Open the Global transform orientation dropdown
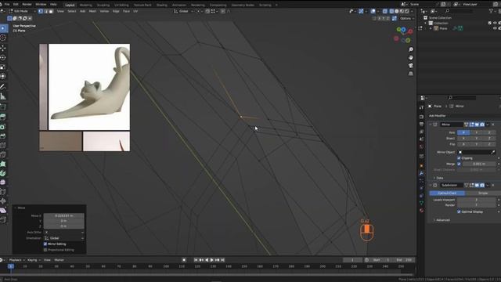This screenshot has height=282, width=501. 183,11
